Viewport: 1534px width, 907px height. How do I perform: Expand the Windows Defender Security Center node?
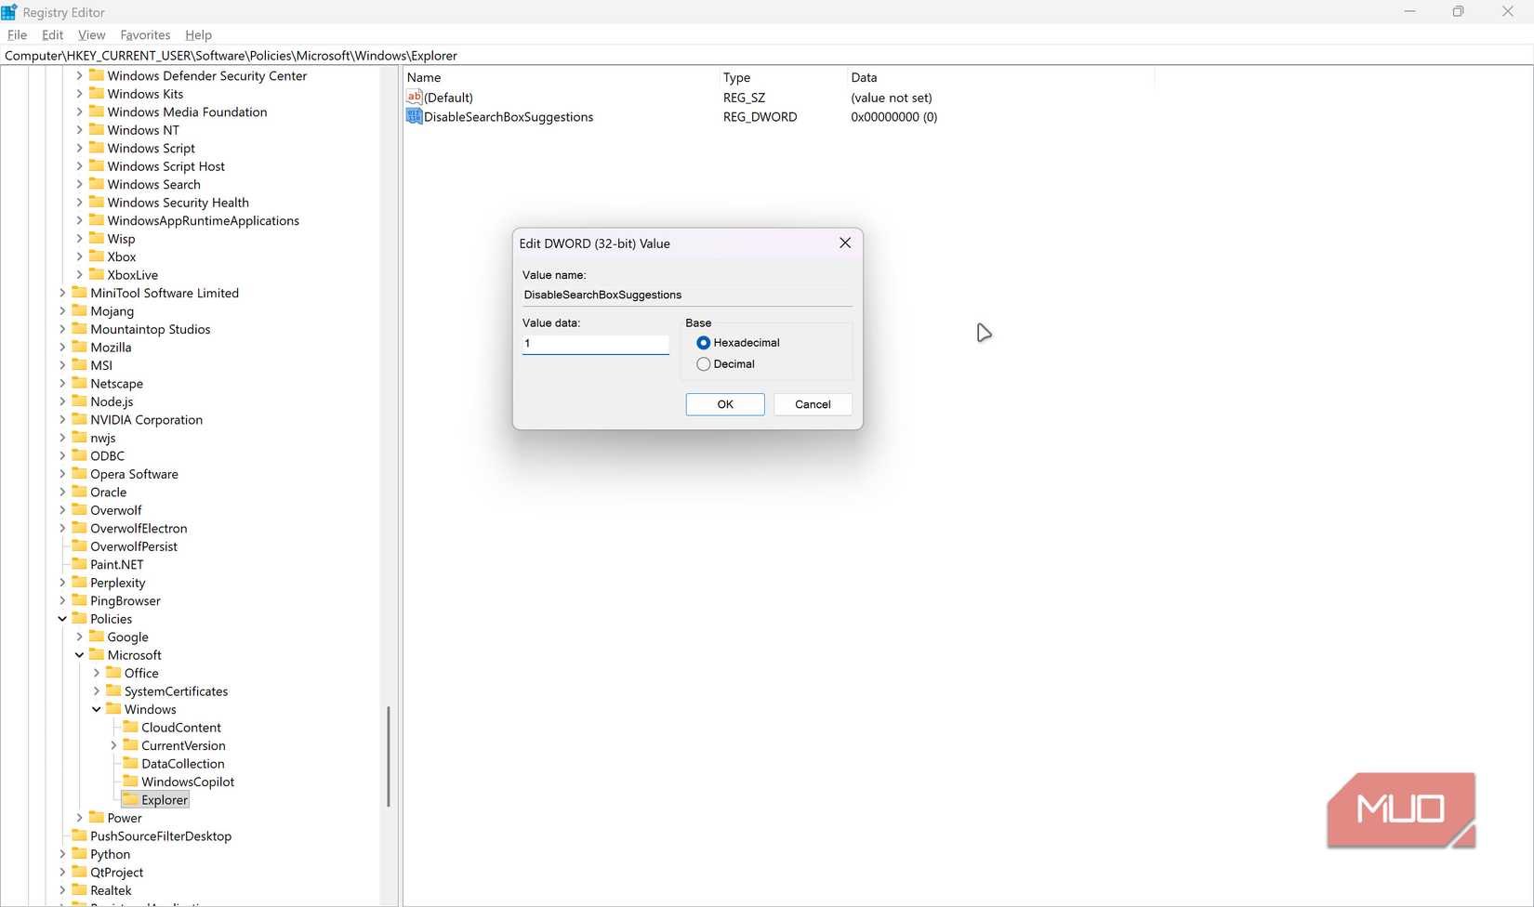[79, 75]
